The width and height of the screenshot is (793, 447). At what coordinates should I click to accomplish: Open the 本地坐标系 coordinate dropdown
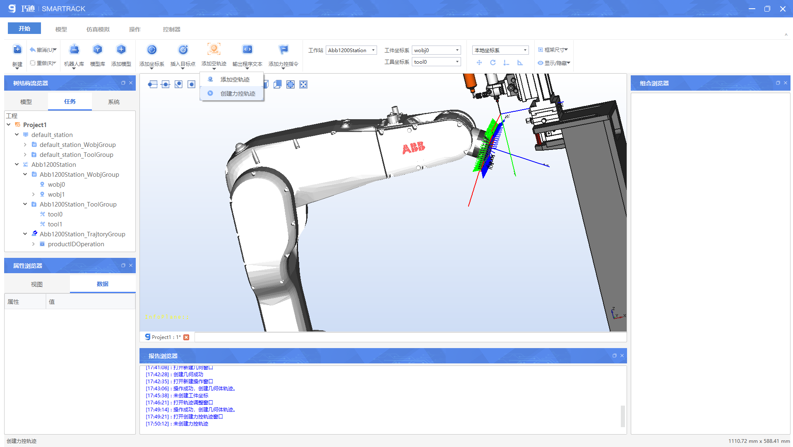(x=500, y=50)
